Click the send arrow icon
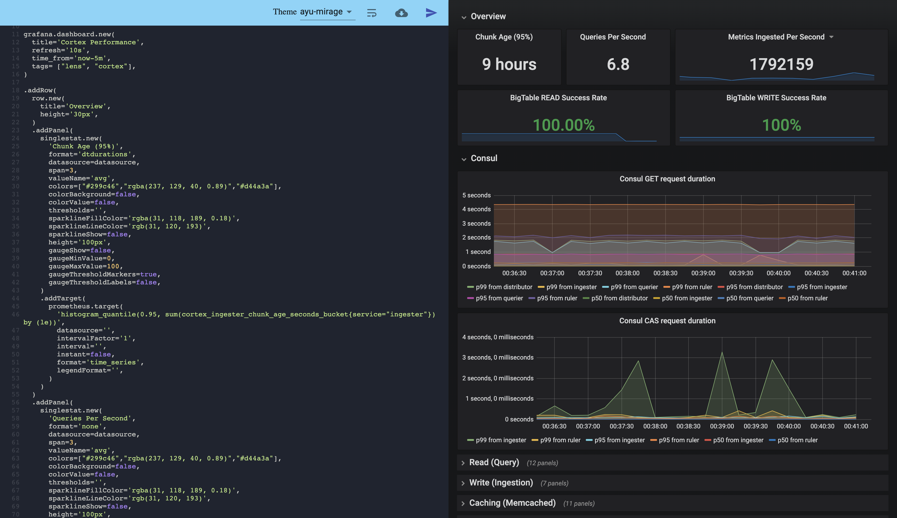The image size is (897, 518). click(431, 13)
